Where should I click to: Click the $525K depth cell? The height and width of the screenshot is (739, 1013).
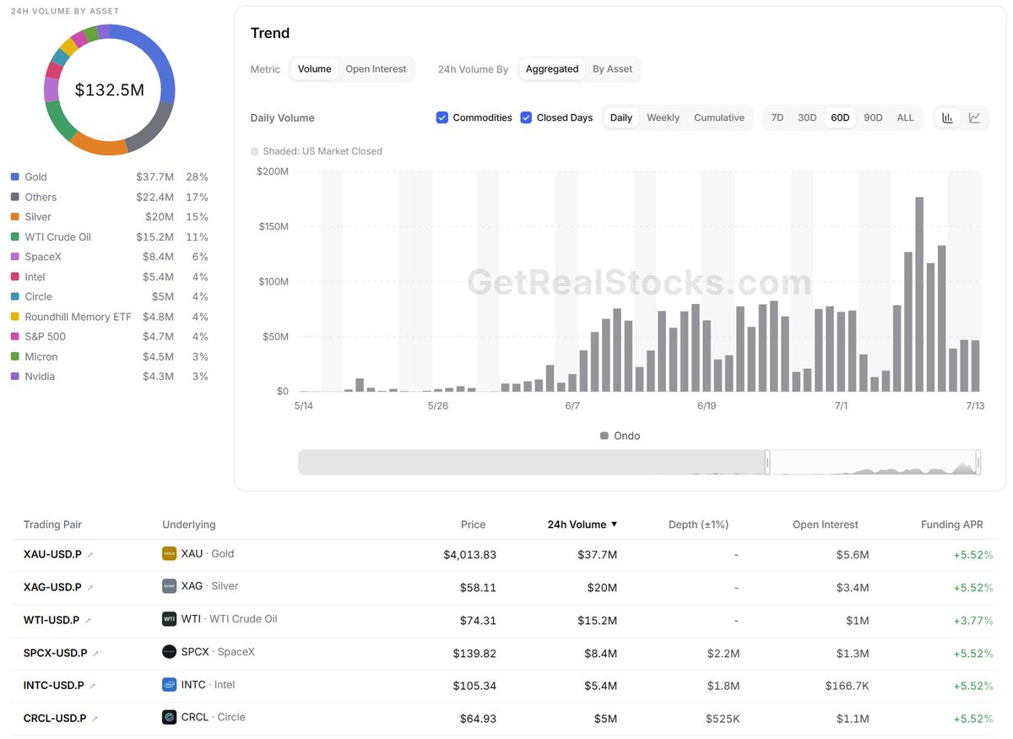[723, 719]
